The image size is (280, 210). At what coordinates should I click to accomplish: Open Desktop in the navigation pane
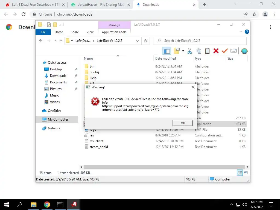point(56,69)
